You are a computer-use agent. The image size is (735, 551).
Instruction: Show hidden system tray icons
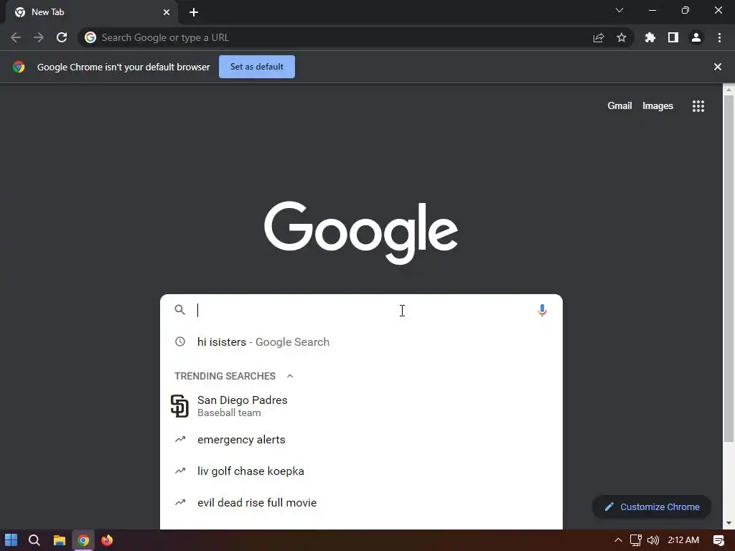[618, 540]
